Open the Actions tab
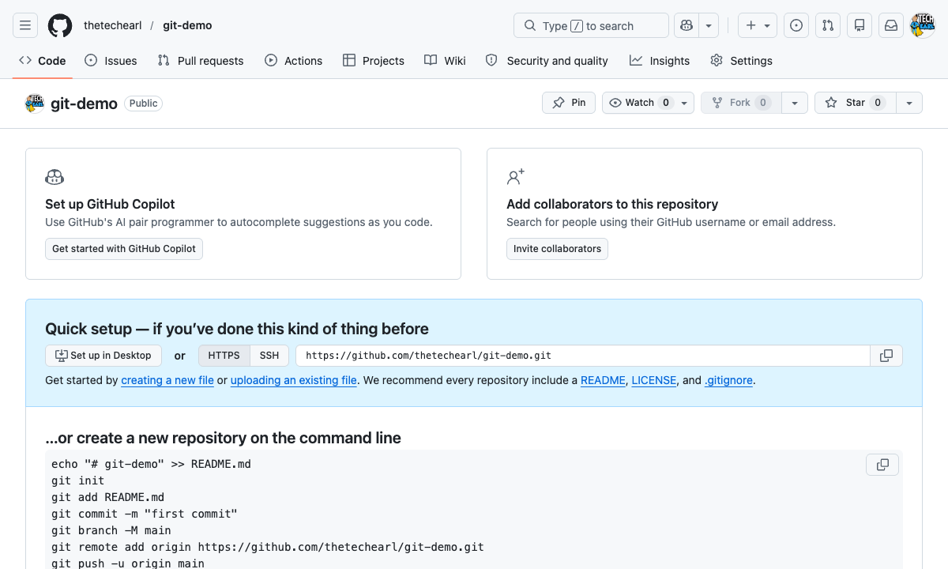 click(294, 61)
